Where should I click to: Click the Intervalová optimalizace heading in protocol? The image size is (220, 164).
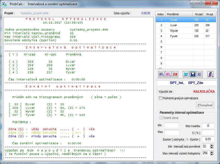coord(71,47)
